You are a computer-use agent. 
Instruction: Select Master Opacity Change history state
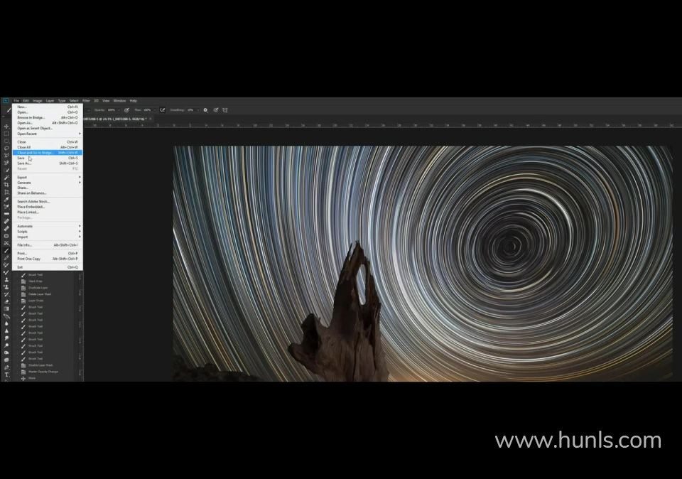[x=43, y=372]
